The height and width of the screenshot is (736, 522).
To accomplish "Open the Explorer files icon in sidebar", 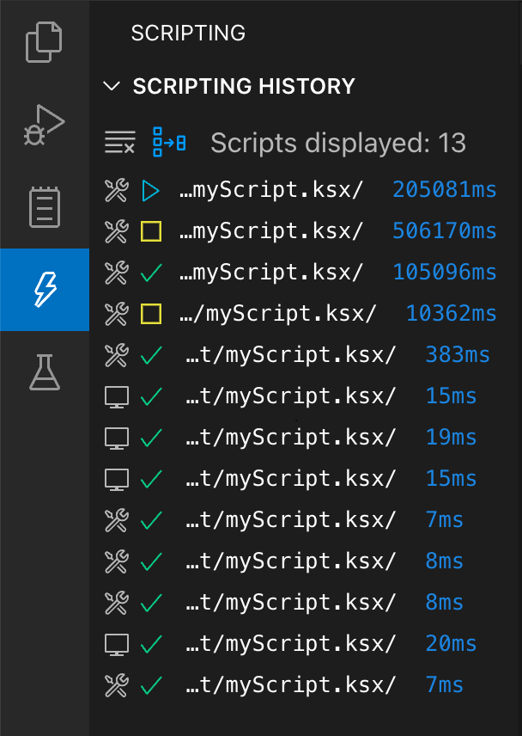I will (x=44, y=42).
